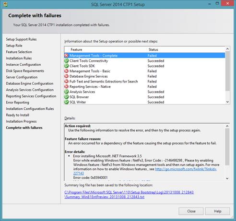Click the success icon beside SQL Writer
Image resolution: width=236 pixels, height=221 pixels.
(66, 102)
